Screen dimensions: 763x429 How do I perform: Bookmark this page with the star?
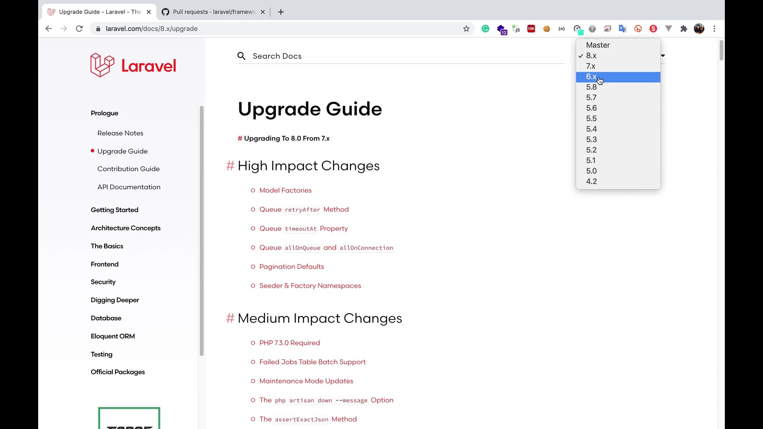466,29
